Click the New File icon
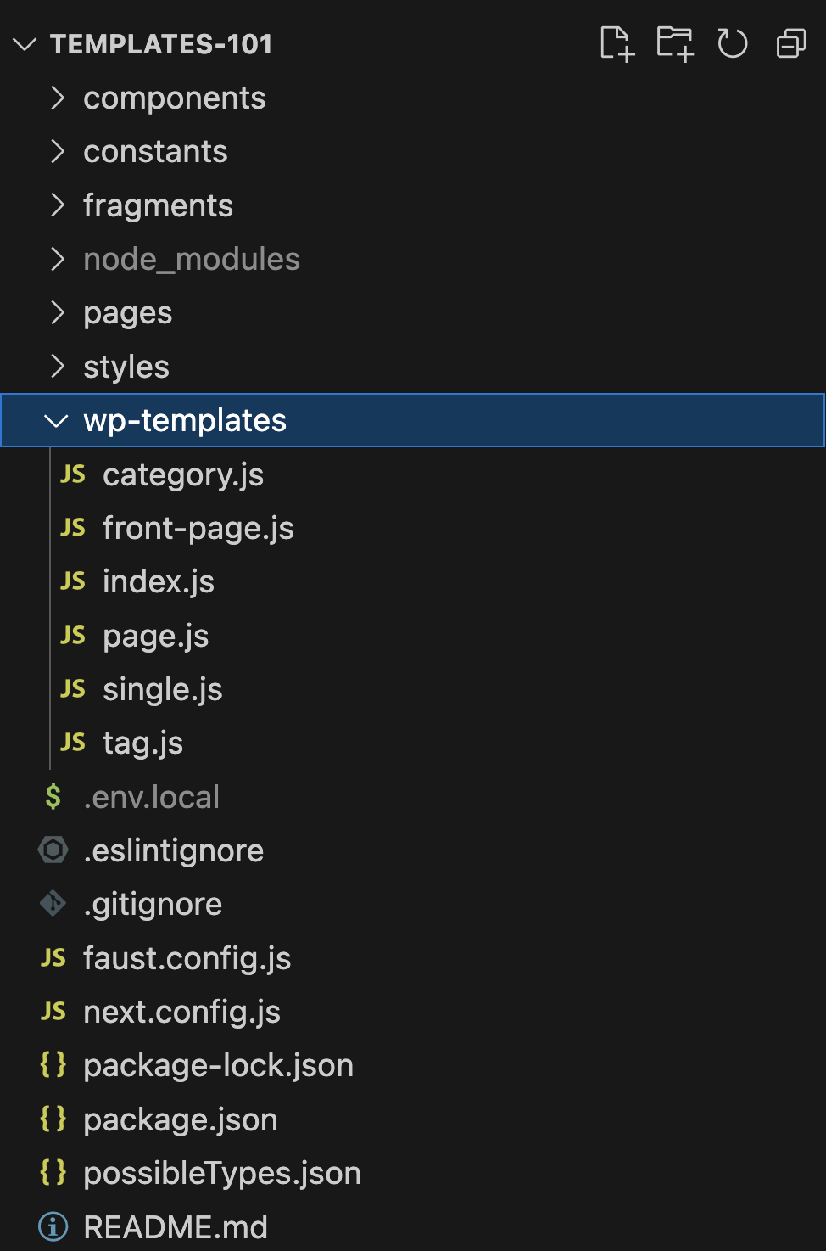The image size is (826, 1251). (617, 43)
